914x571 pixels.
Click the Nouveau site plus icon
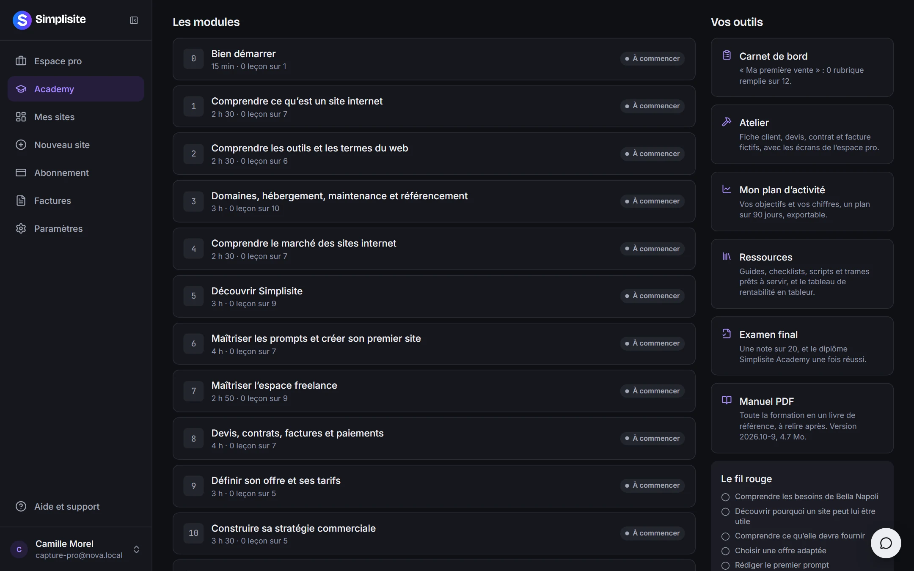[x=21, y=145]
